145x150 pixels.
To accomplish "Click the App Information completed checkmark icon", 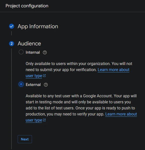I will pyautogui.click(x=12, y=26).
